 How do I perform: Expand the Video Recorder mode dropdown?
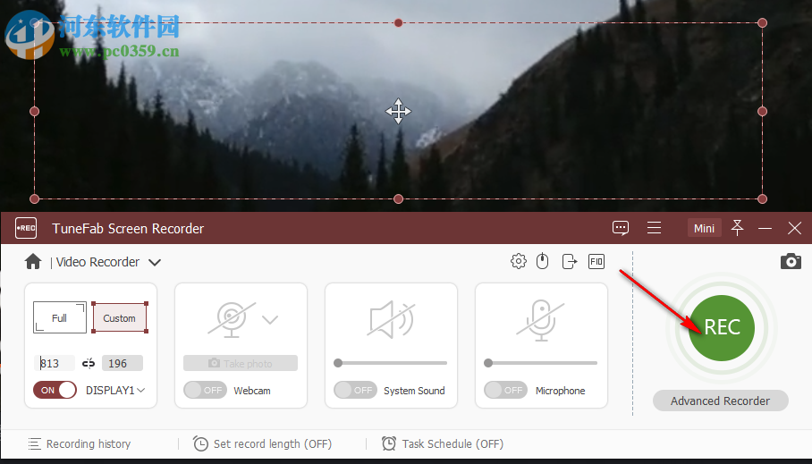coord(155,263)
